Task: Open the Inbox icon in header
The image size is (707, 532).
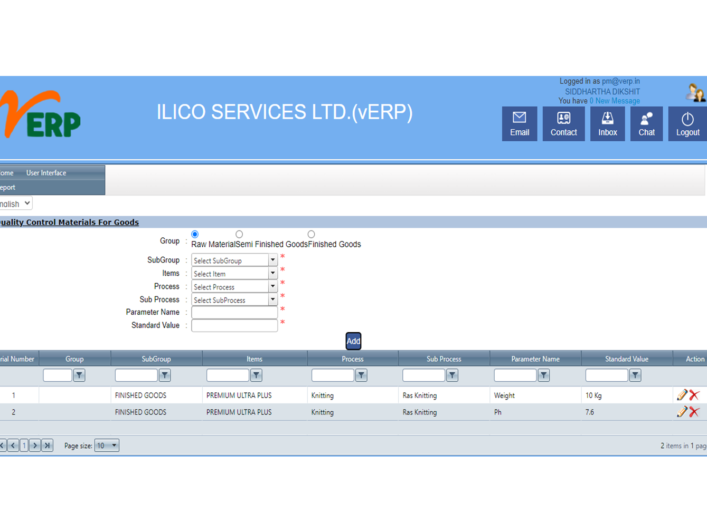Action: (607, 124)
